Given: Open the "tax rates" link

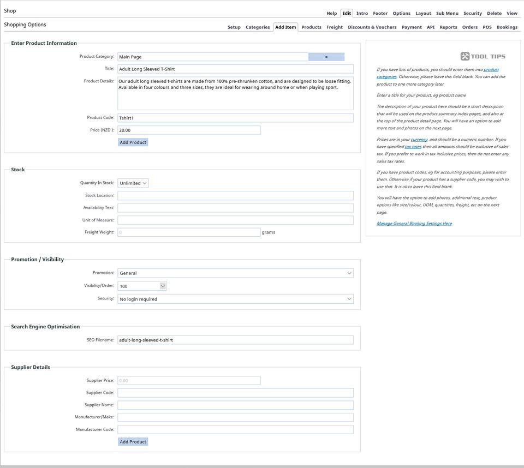Looking at the screenshot, I should pos(413,147).
